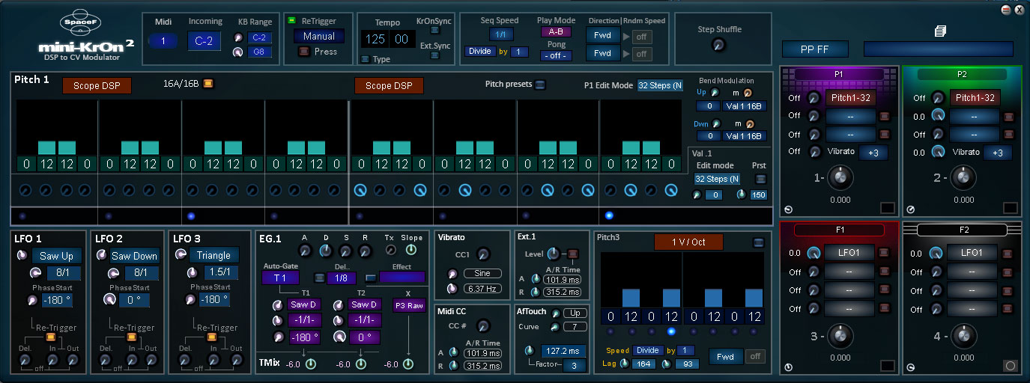This screenshot has height=383, width=1030.
Task: Enable the KrOnSync switch
Action: coord(434,30)
